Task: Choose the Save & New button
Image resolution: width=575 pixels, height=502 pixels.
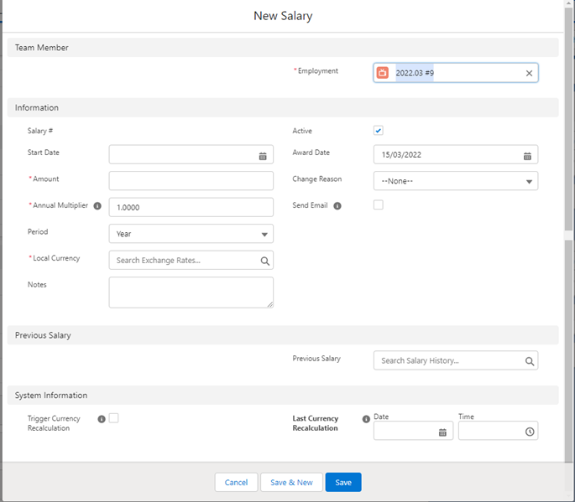Action: (291, 482)
